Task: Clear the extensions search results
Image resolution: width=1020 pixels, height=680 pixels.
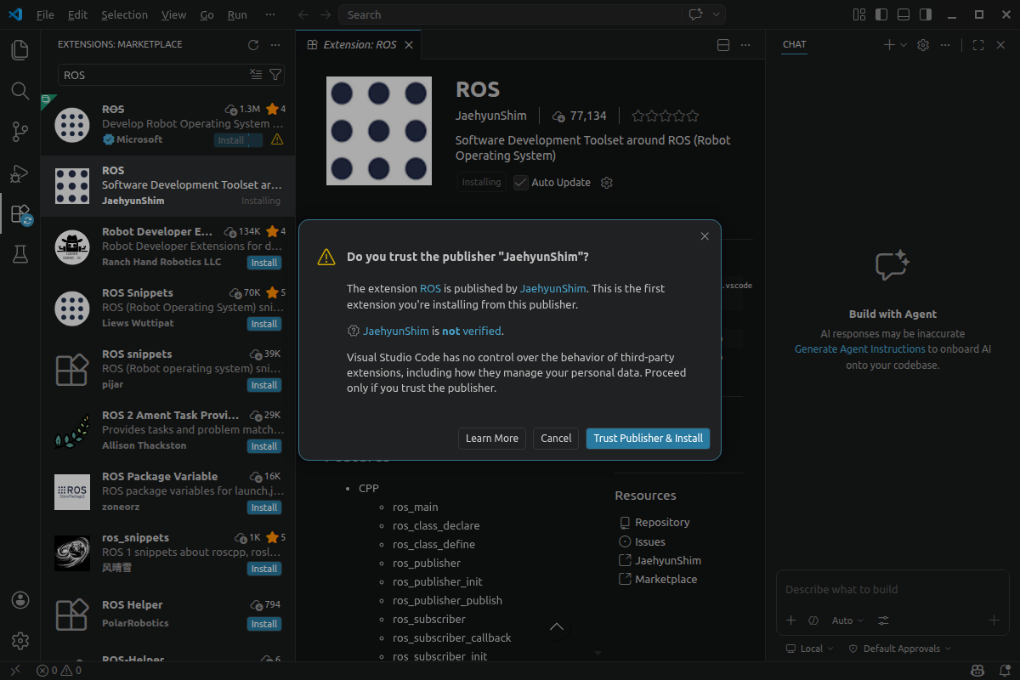Action: 256,75
